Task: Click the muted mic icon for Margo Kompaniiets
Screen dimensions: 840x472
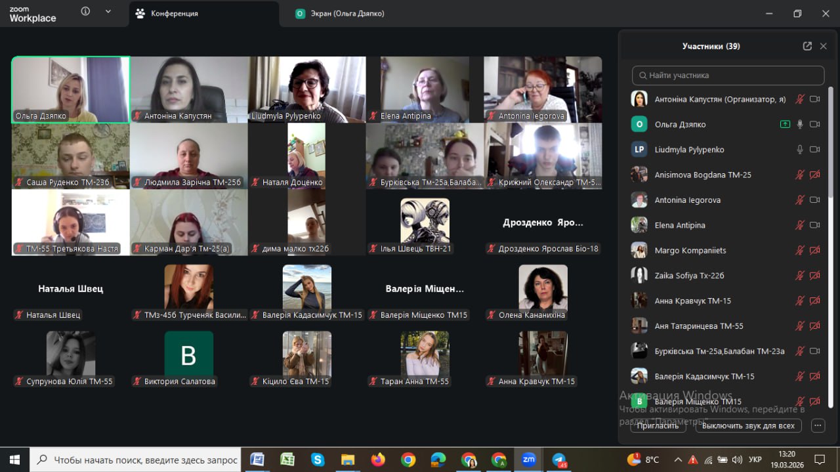Action: click(x=800, y=251)
